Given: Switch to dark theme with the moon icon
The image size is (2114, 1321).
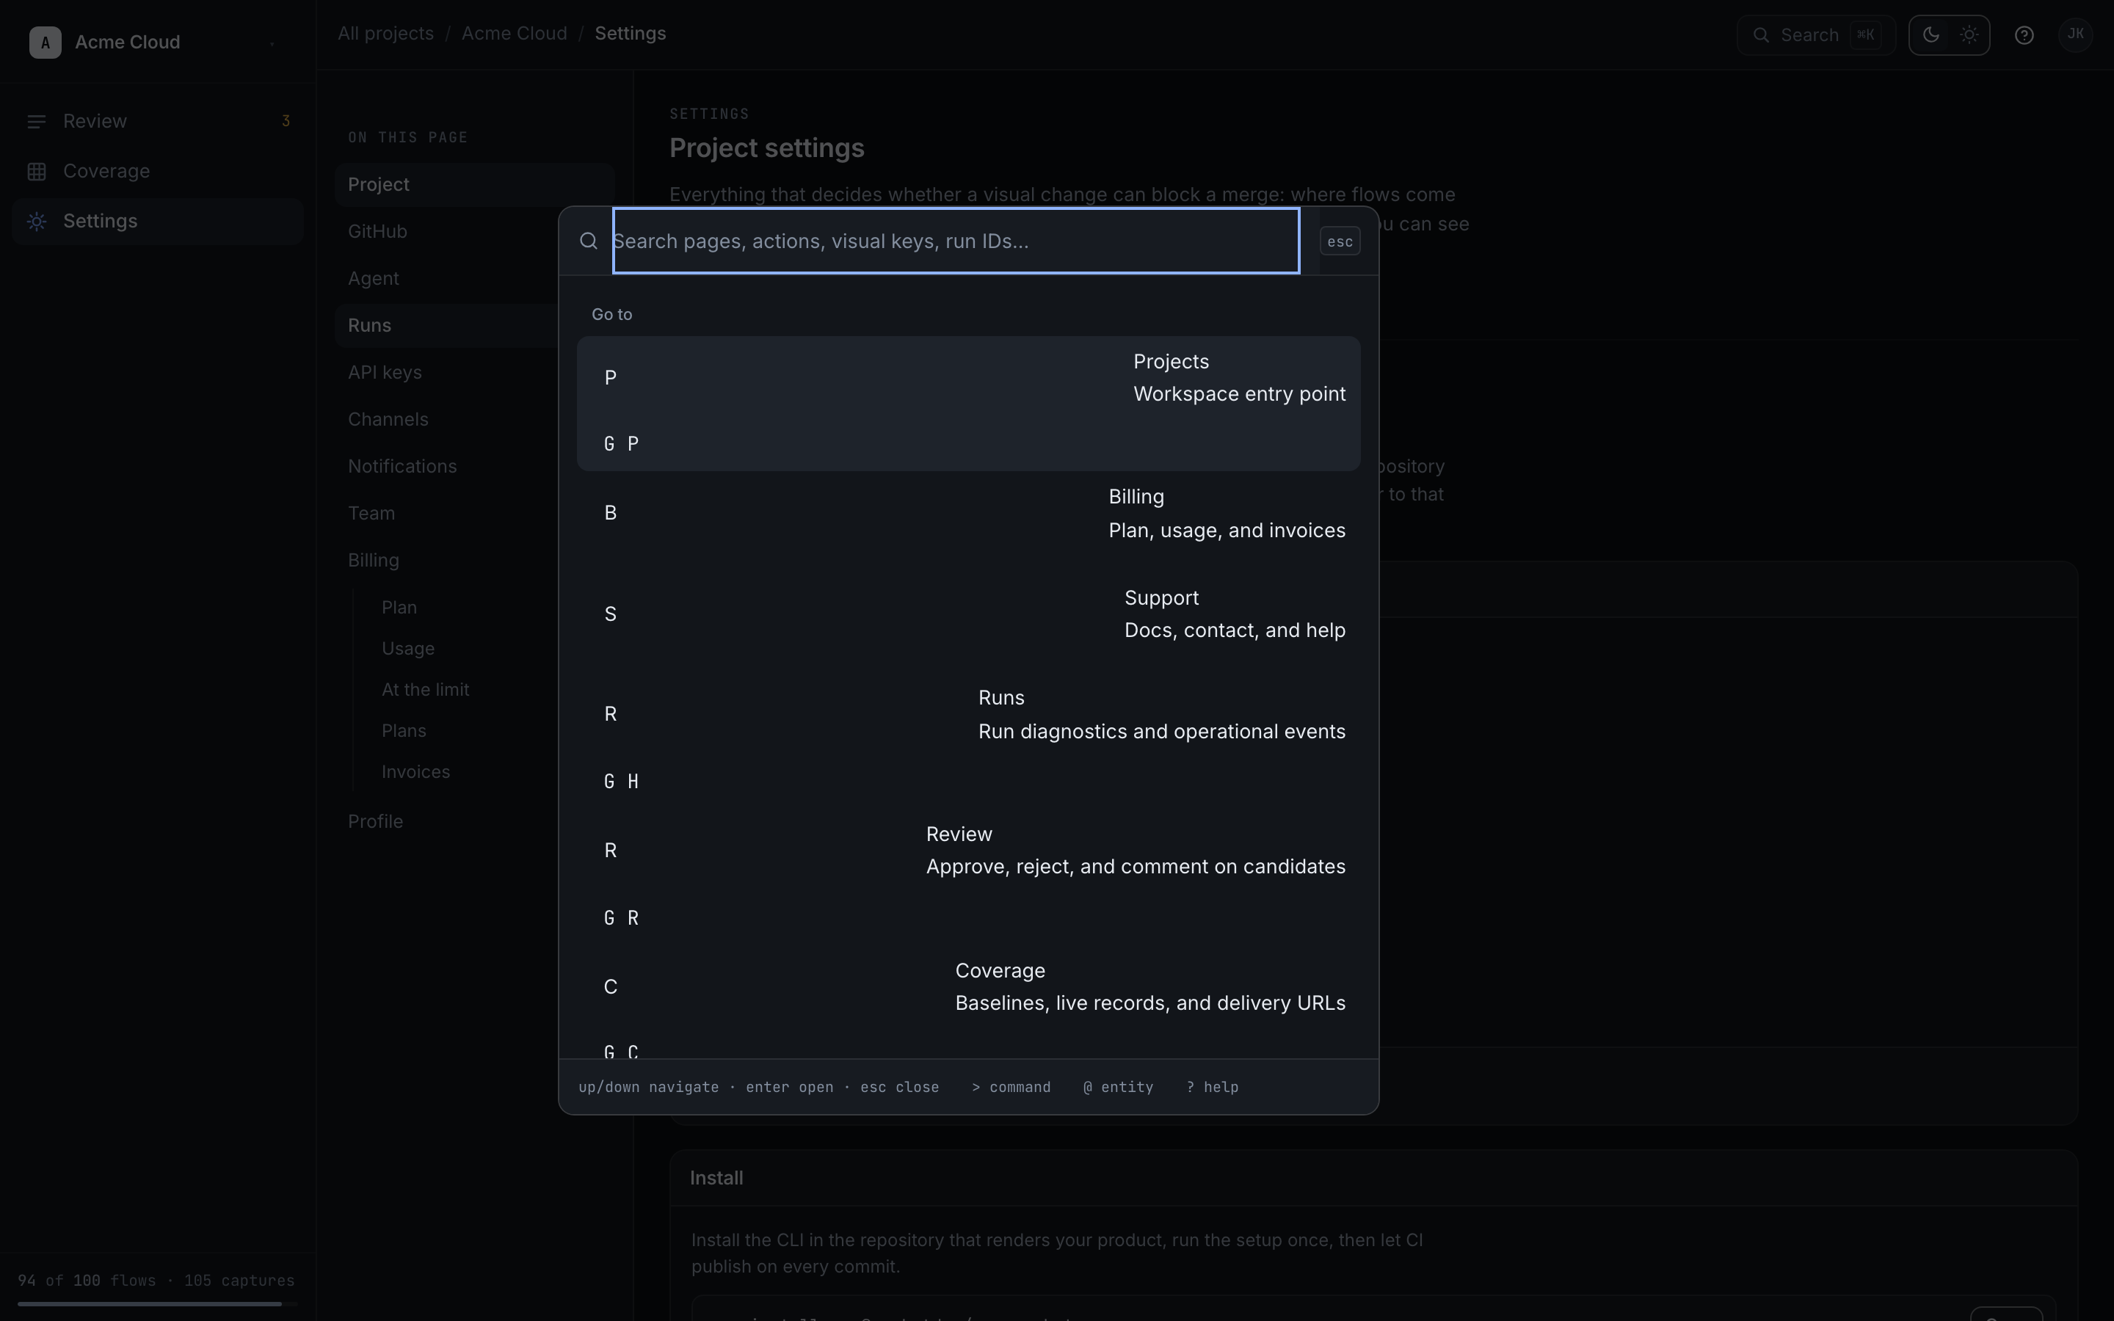Looking at the screenshot, I should pyautogui.click(x=1930, y=35).
